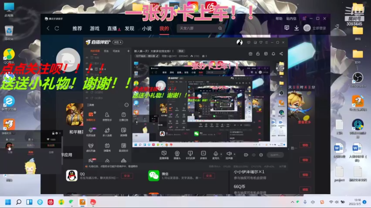Open 读弹幕 tool in toolbox
The width and height of the screenshot is (371, 208).
[x=123, y=132]
